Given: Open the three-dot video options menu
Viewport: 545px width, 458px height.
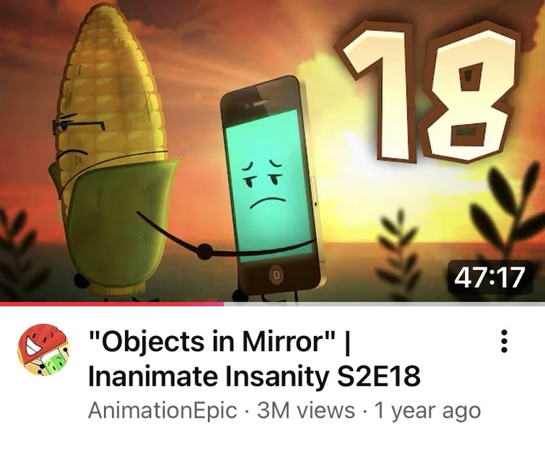Looking at the screenshot, I should click(504, 341).
